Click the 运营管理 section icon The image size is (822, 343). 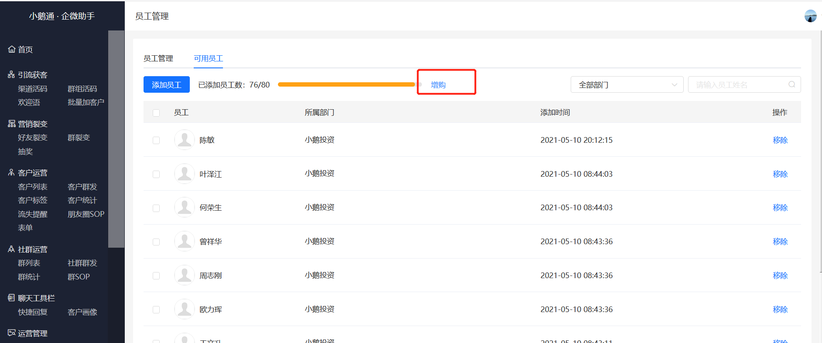[11, 333]
